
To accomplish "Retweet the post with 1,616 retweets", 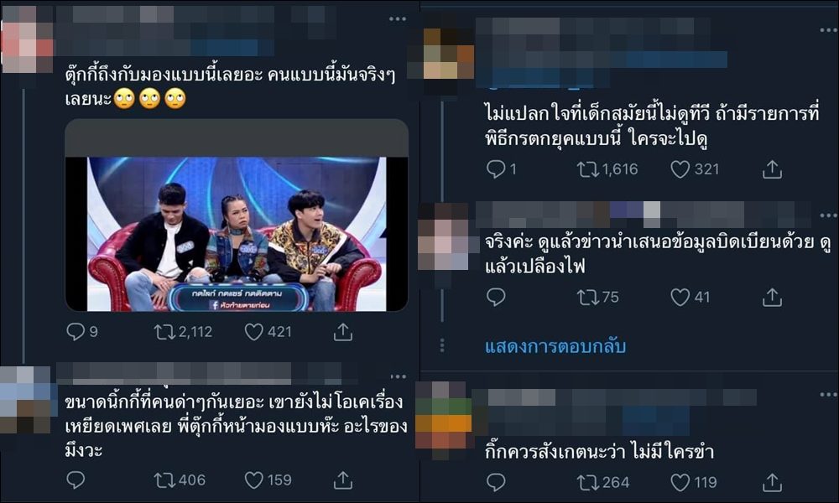I will 587,169.
